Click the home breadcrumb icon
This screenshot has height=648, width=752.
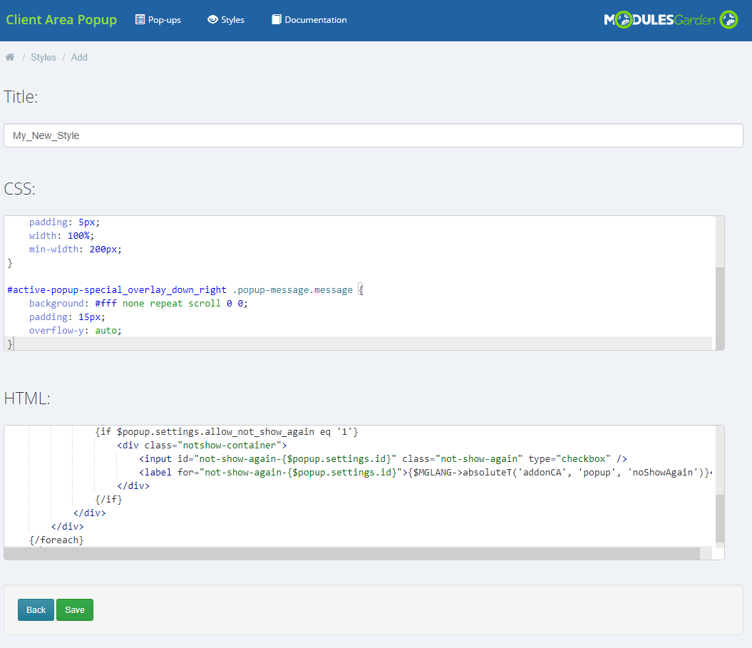pyautogui.click(x=9, y=57)
